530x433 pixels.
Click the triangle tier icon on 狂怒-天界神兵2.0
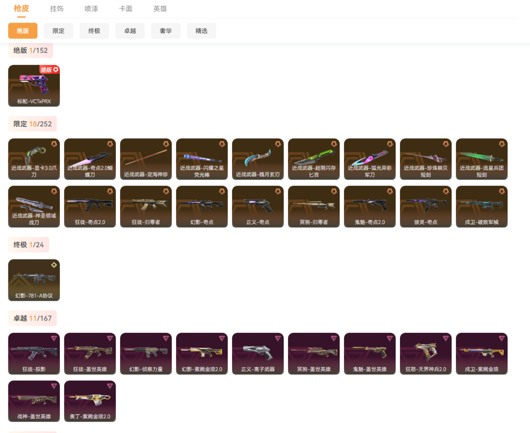point(446,338)
